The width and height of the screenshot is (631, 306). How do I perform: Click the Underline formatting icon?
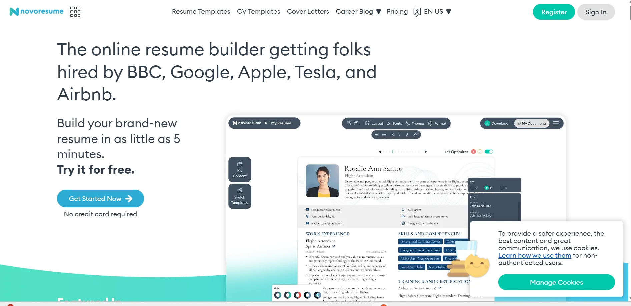(407, 135)
